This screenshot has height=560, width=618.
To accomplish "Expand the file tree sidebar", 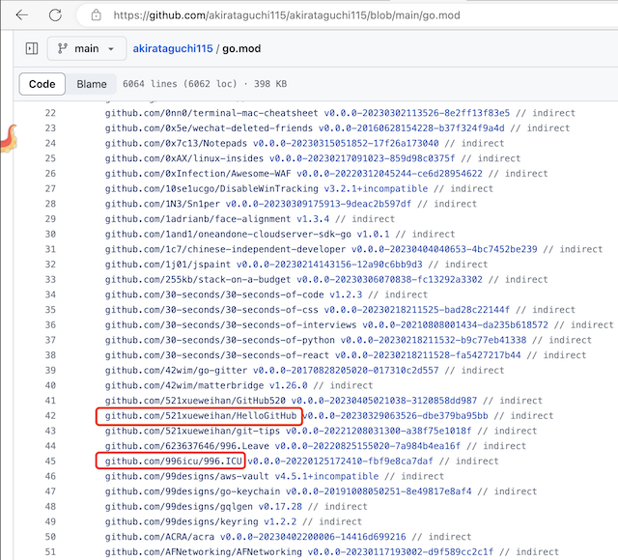I will point(31,48).
